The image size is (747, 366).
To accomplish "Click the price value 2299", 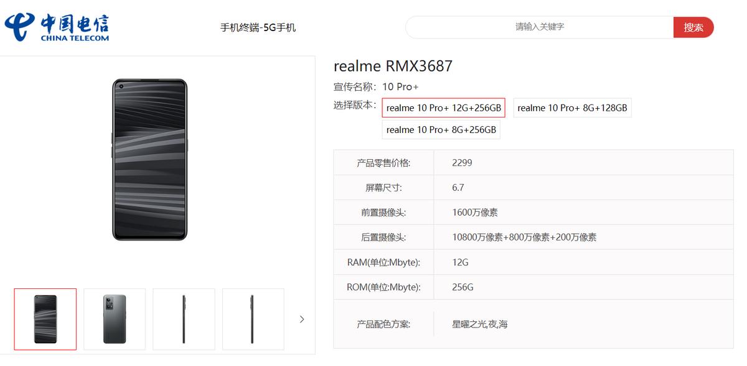I will pyautogui.click(x=462, y=163).
